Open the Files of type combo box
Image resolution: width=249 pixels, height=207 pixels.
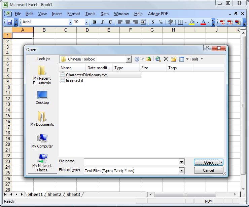[134, 171]
